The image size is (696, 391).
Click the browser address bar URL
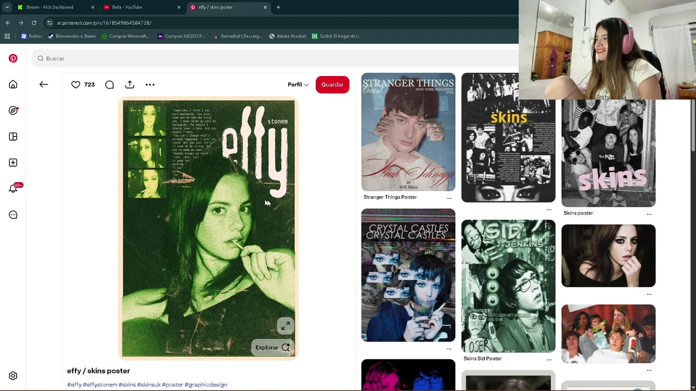[x=104, y=23]
